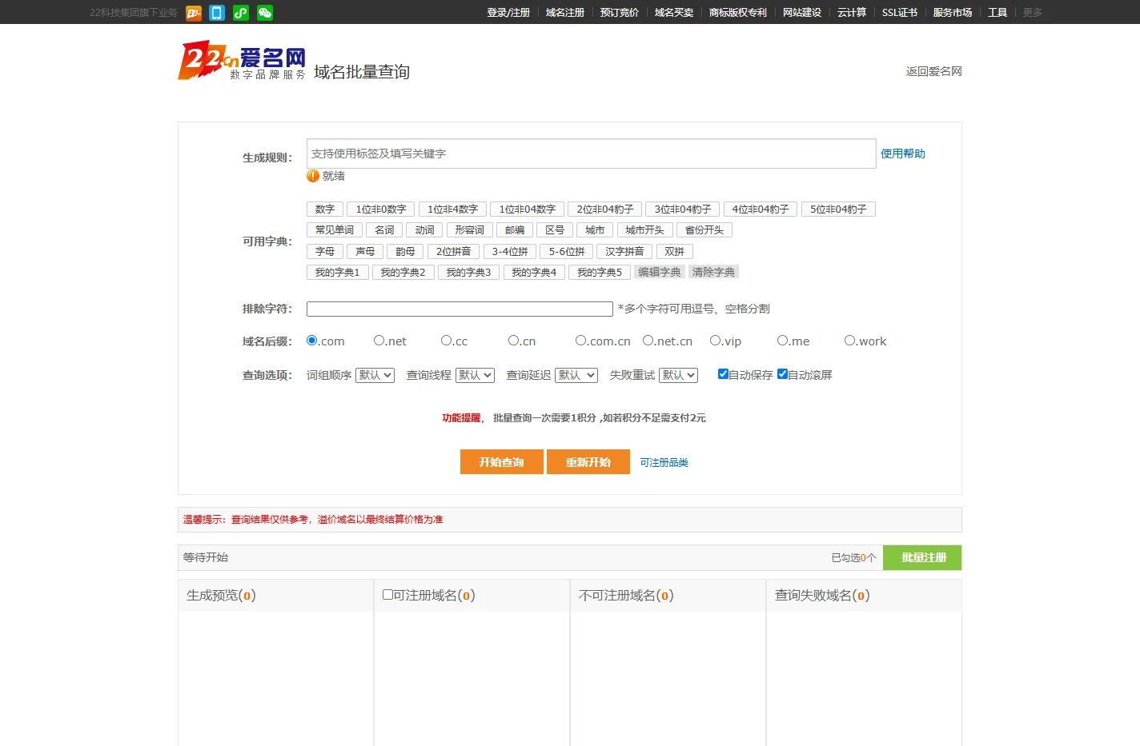Open 工具 in top navigation
1140x746 pixels.
[x=997, y=13]
